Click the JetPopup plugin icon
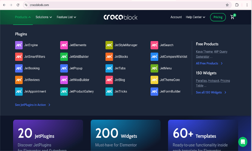This screenshot has height=151, width=252. tap(64, 68)
